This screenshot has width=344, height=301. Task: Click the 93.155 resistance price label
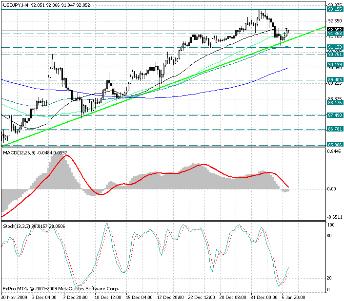coord(334,9)
